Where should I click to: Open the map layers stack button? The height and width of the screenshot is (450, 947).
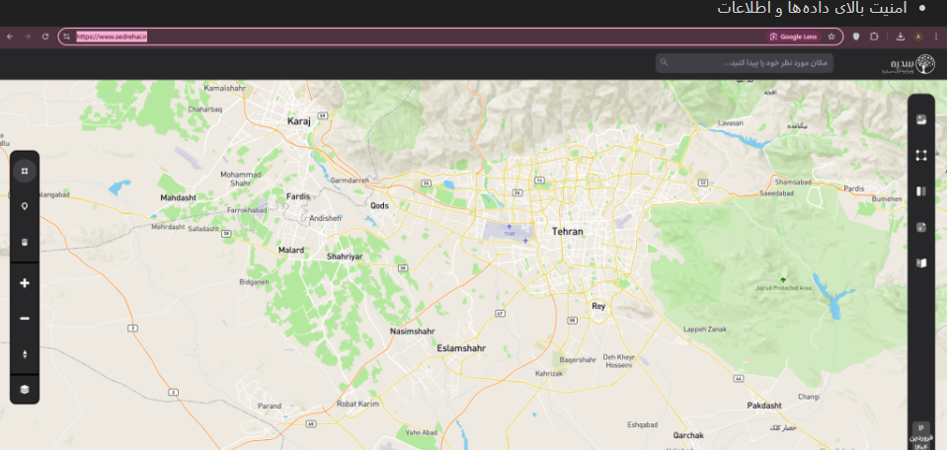coord(24,389)
